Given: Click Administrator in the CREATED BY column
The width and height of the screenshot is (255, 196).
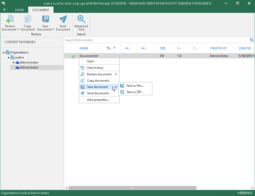Looking at the screenshot, I should (x=219, y=56).
